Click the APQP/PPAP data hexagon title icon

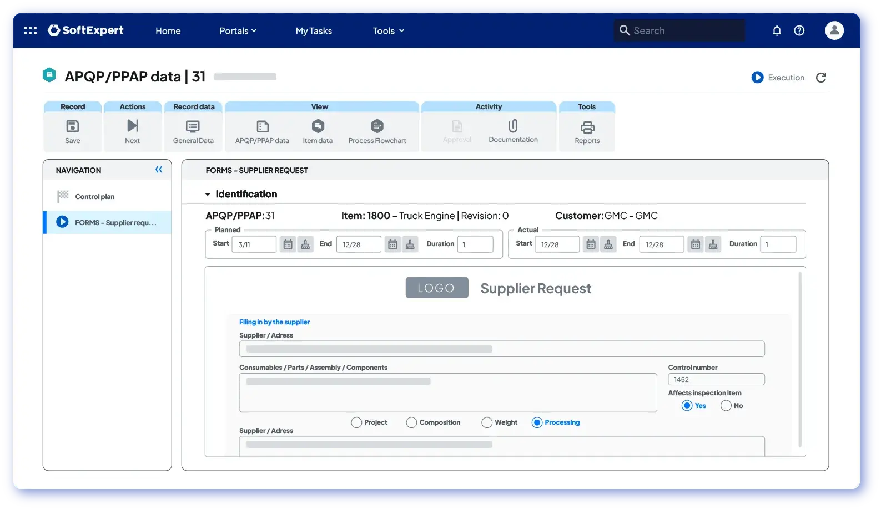(x=49, y=75)
